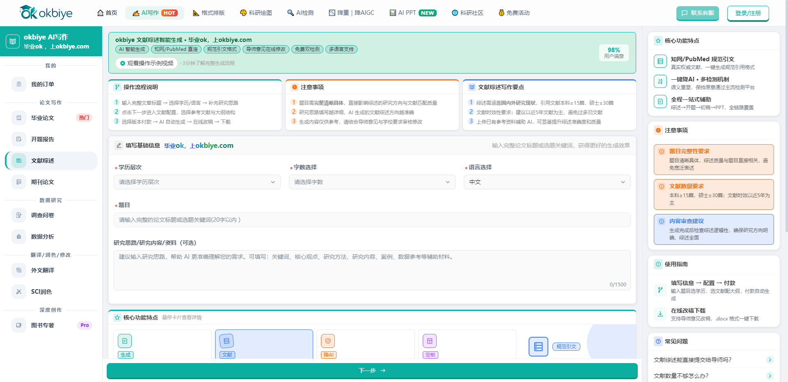Select the 调查问卷 sidebar icon
Image resolution: width=788 pixels, height=382 pixels.
coord(19,215)
